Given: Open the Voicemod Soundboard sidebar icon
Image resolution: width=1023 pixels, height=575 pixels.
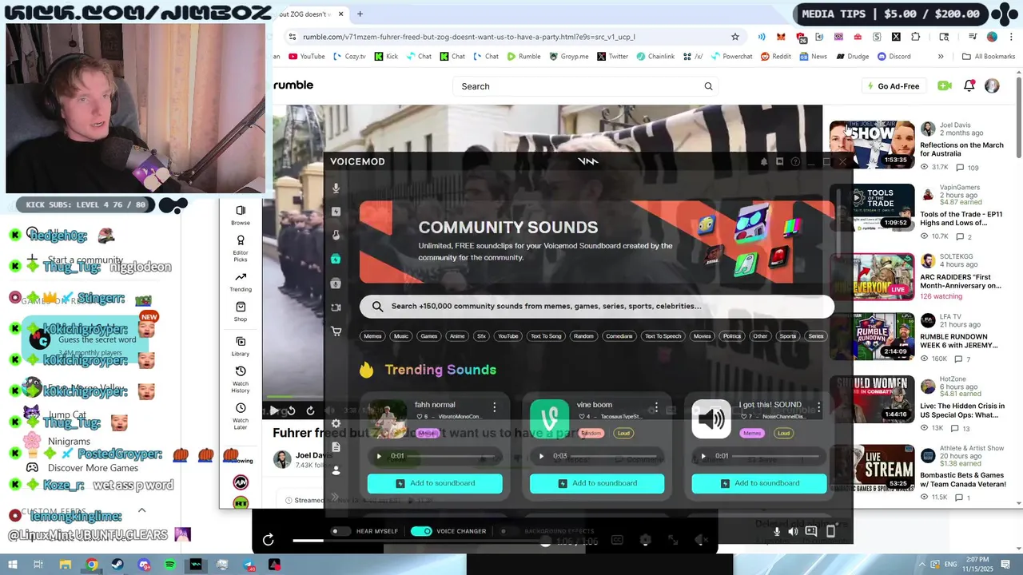Looking at the screenshot, I should (336, 212).
